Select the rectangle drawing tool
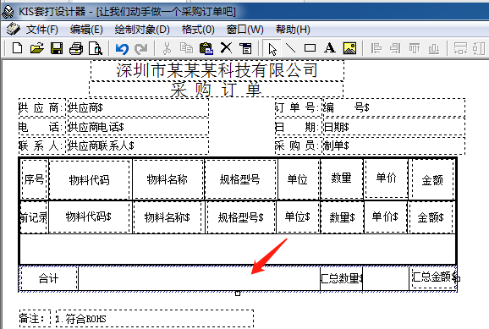 (310, 48)
